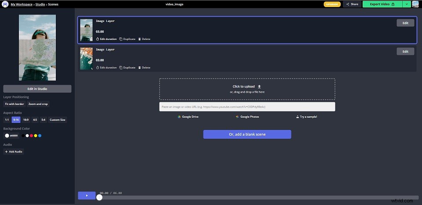Expand the Export Video dropdown arrow
Screen dimensions: 422x205
[407, 4]
